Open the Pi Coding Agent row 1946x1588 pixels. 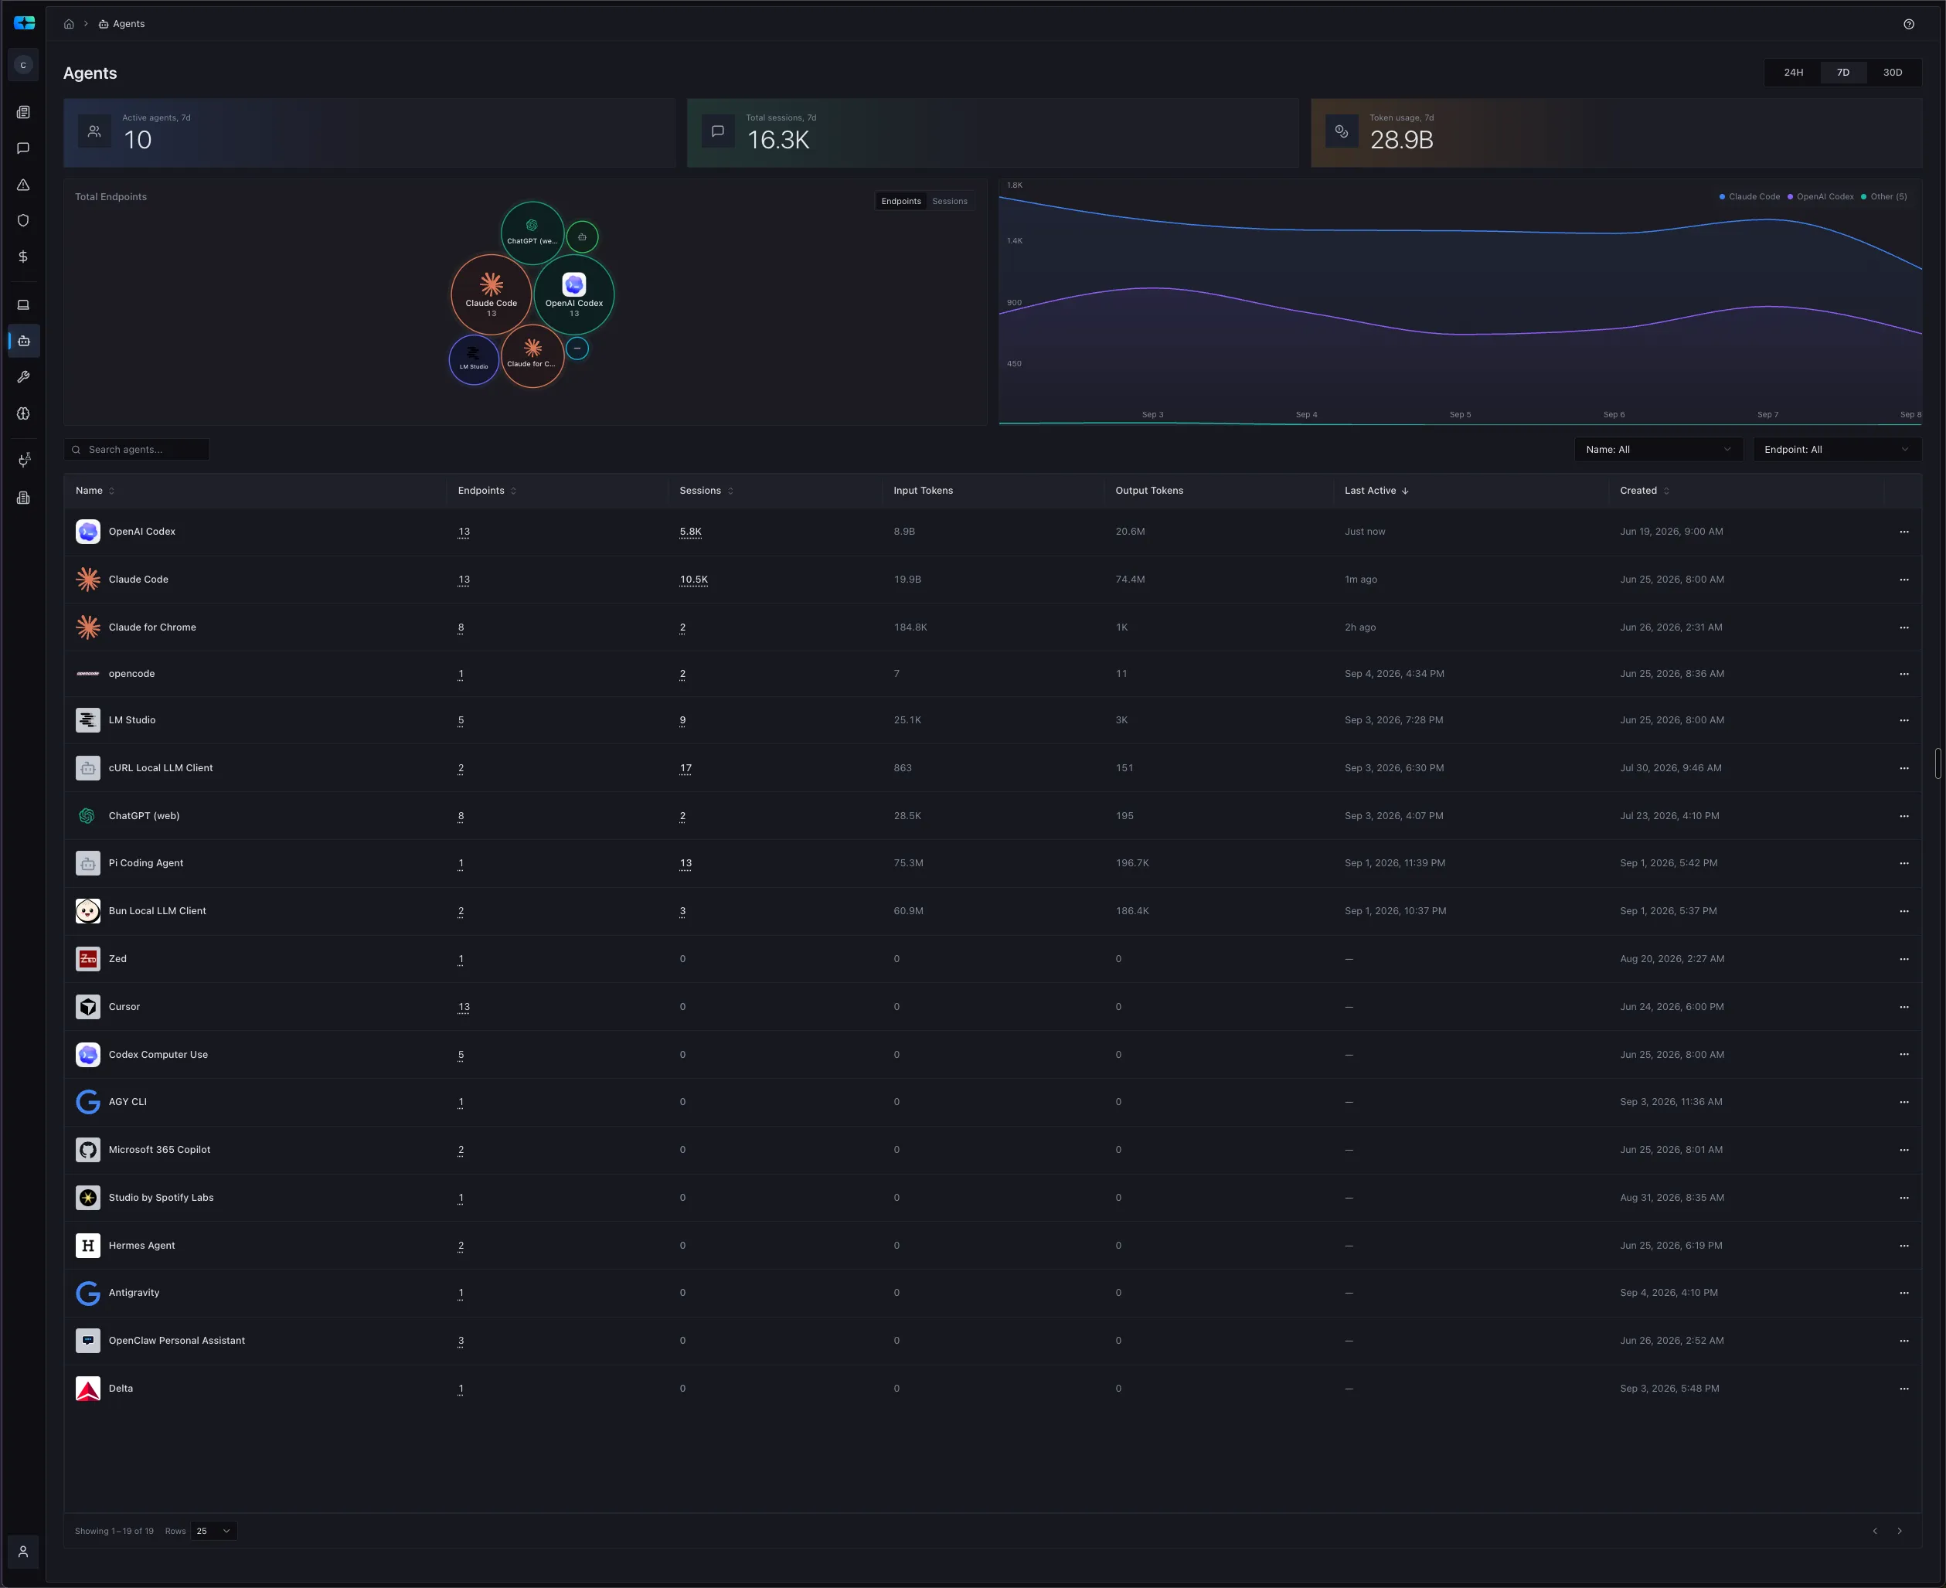click(x=992, y=863)
